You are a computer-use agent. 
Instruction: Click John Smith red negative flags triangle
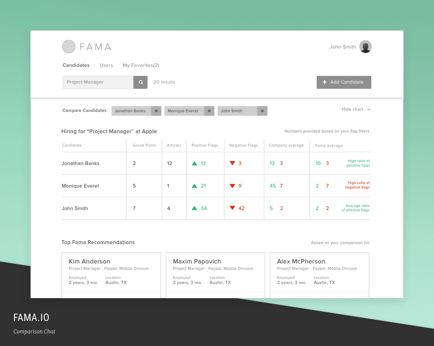pyautogui.click(x=232, y=208)
